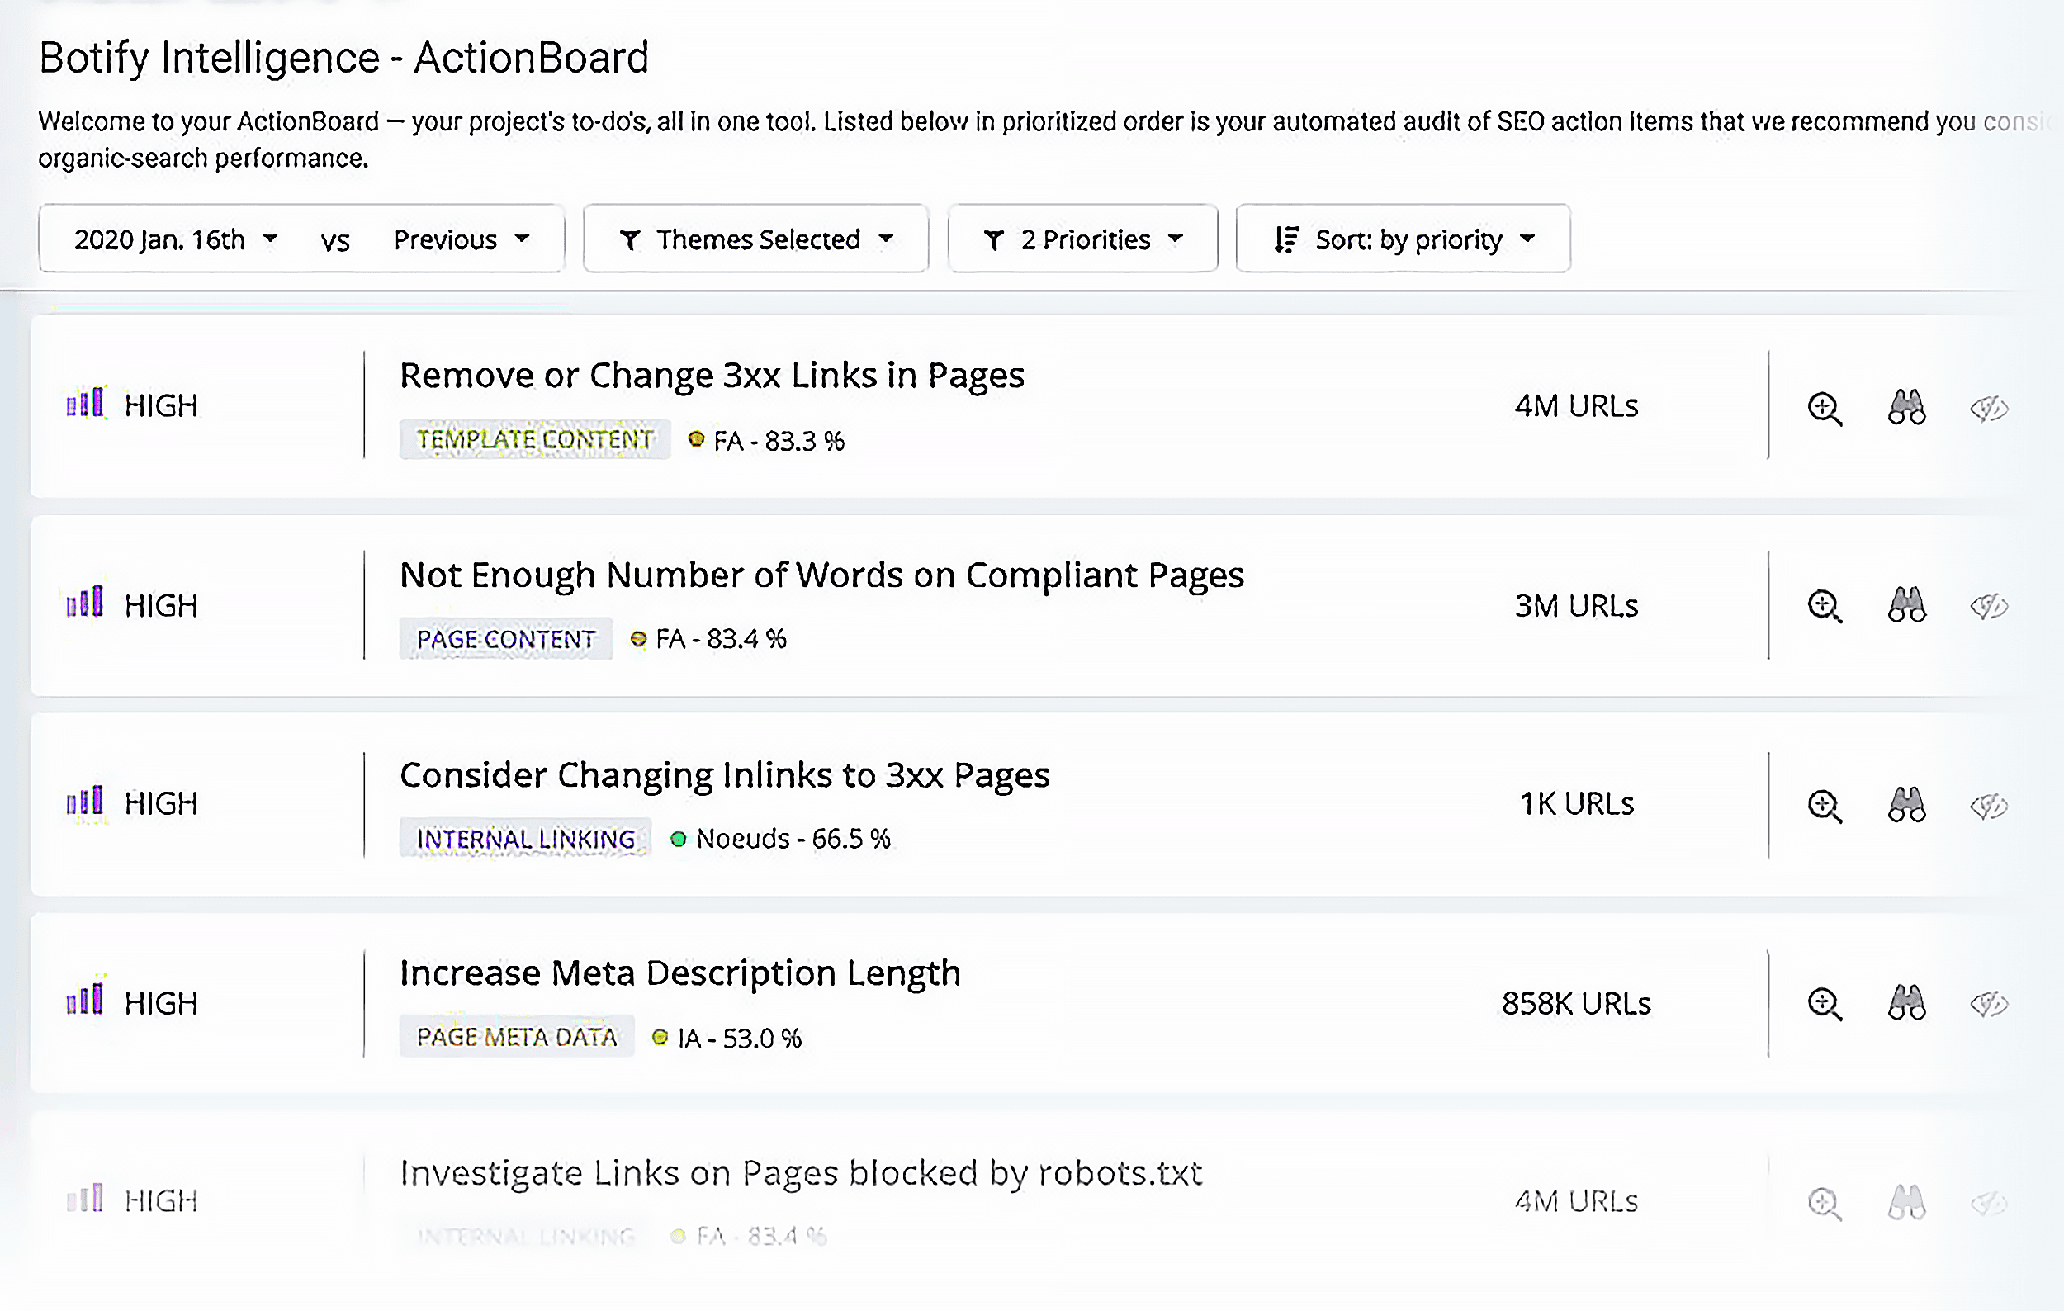Click the TEMPLATE CONTENT tag button

(x=536, y=439)
